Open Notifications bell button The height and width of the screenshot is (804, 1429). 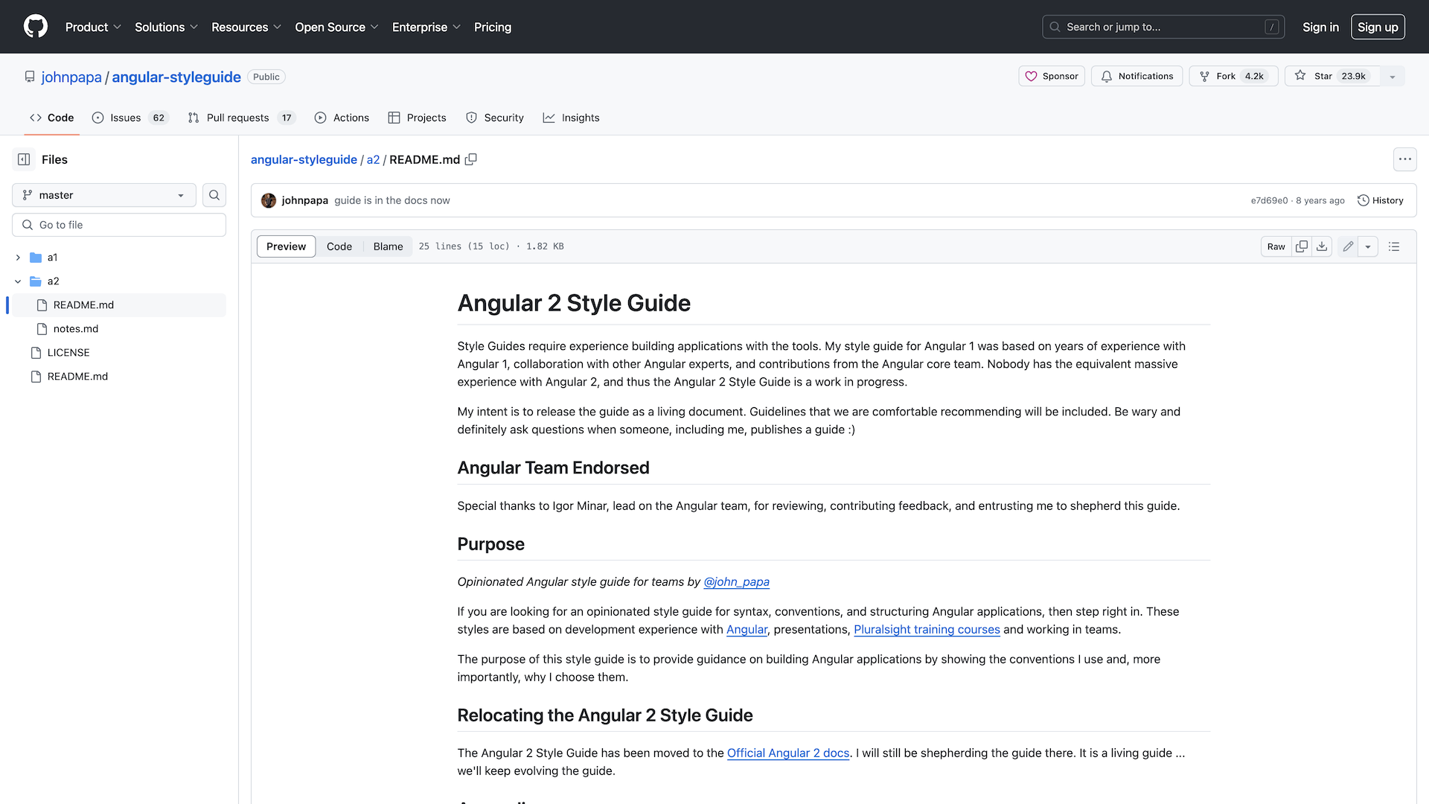[1137, 76]
